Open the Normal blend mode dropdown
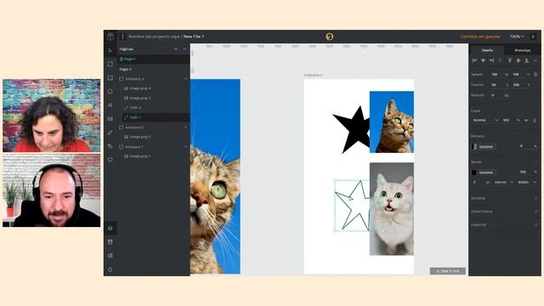This screenshot has width=544, height=306. tap(485, 121)
